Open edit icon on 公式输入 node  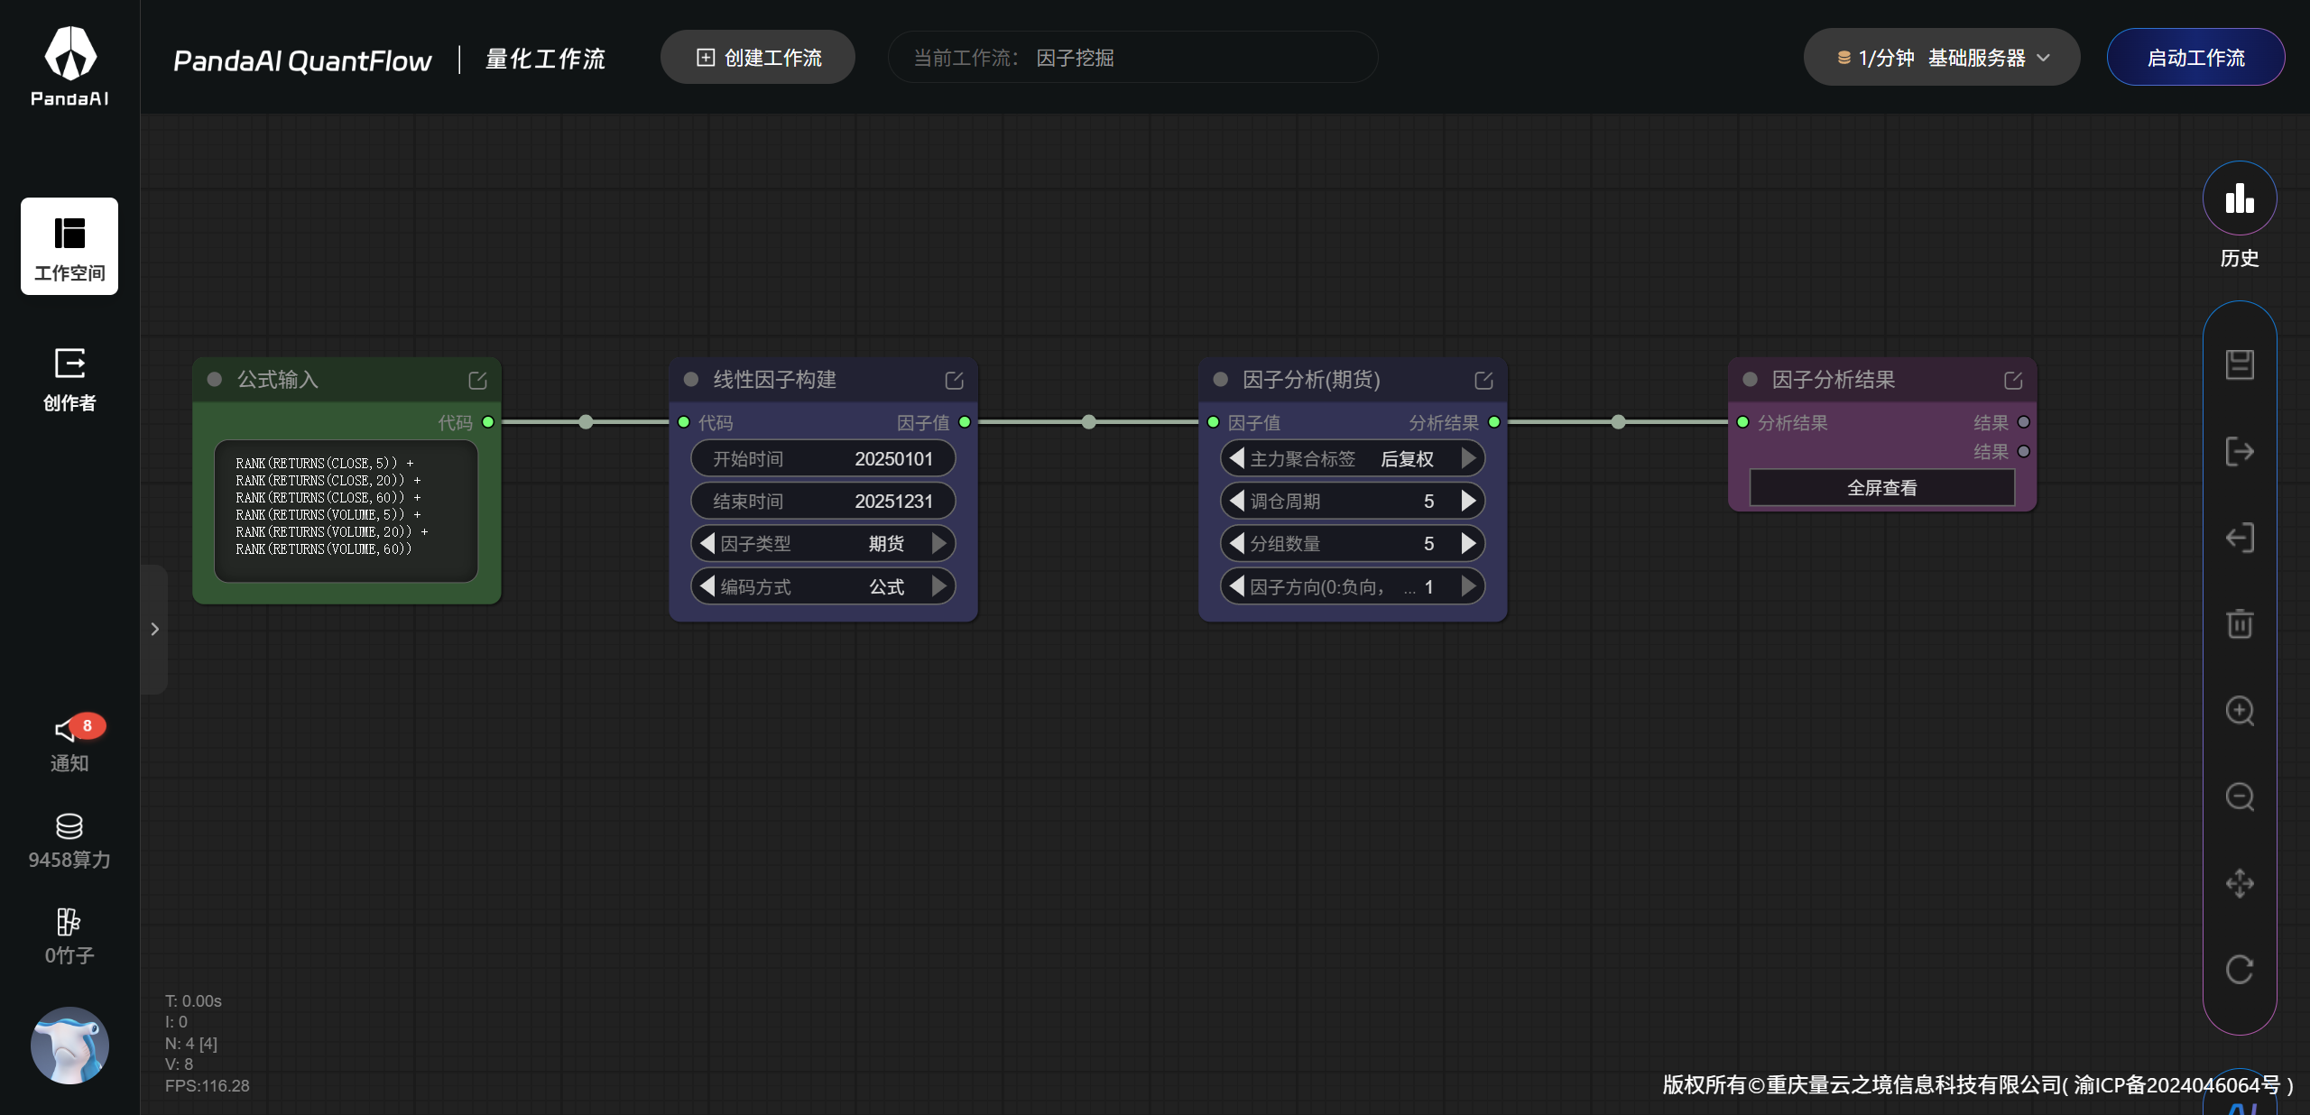click(x=477, y=381)
